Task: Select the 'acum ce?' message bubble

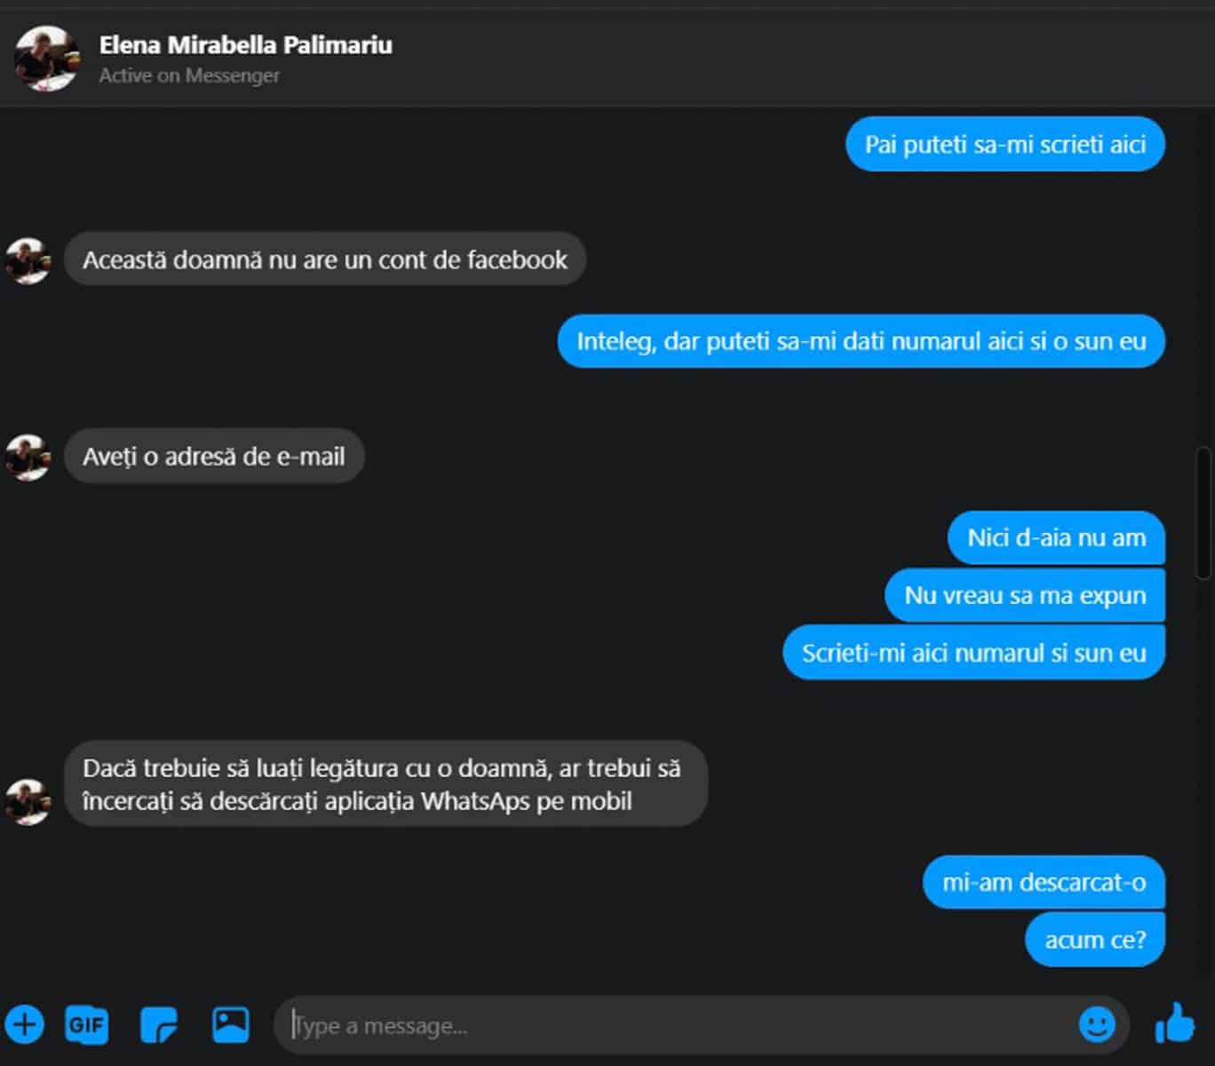Action: tap(1095, 939)
